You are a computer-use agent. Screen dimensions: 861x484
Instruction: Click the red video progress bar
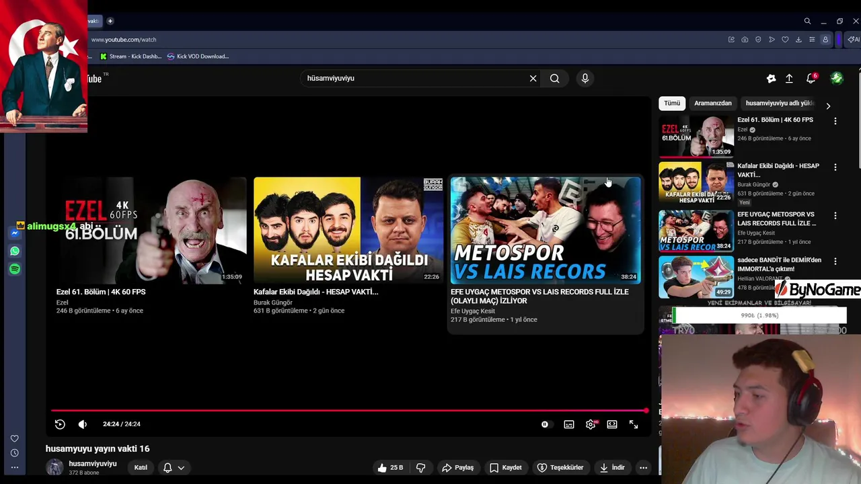click(x=348, y=410)
